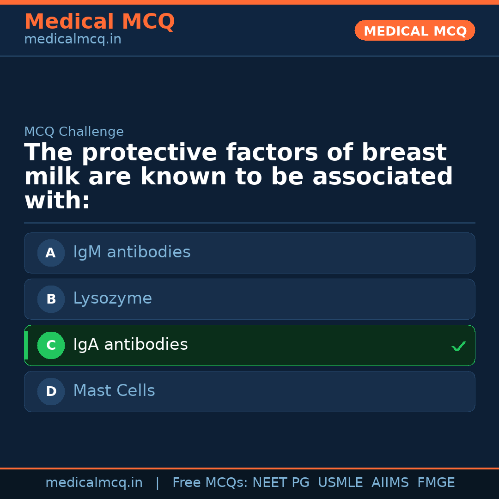
Task: Click the MCQ Challenge label
Action: 74,132
